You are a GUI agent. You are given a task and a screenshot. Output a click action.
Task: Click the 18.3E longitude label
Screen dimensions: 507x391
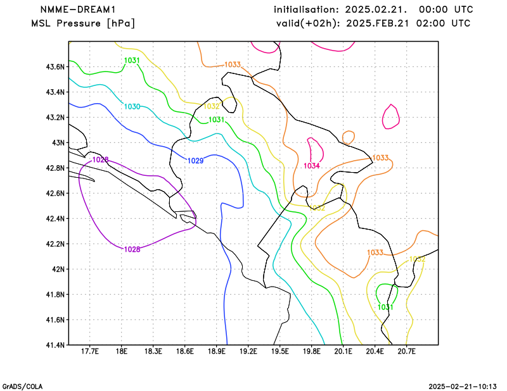153,351
